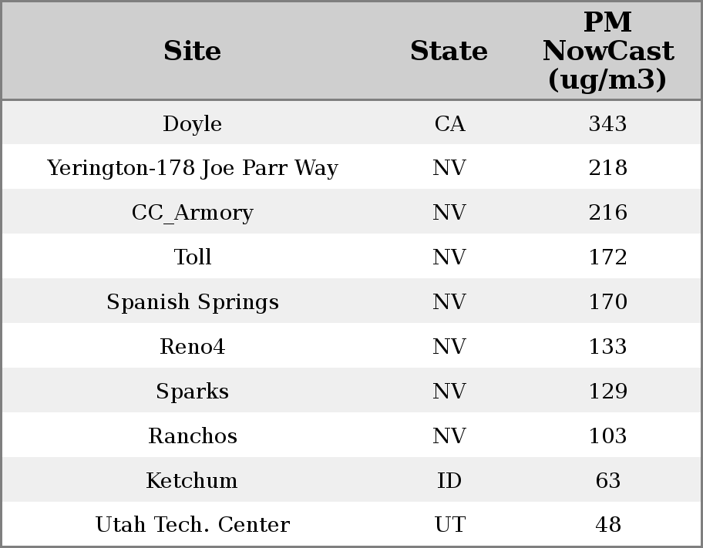Select the Ranchos site cell
The width and height of the screenshot is (703, 548).
(x=193, y=436)
